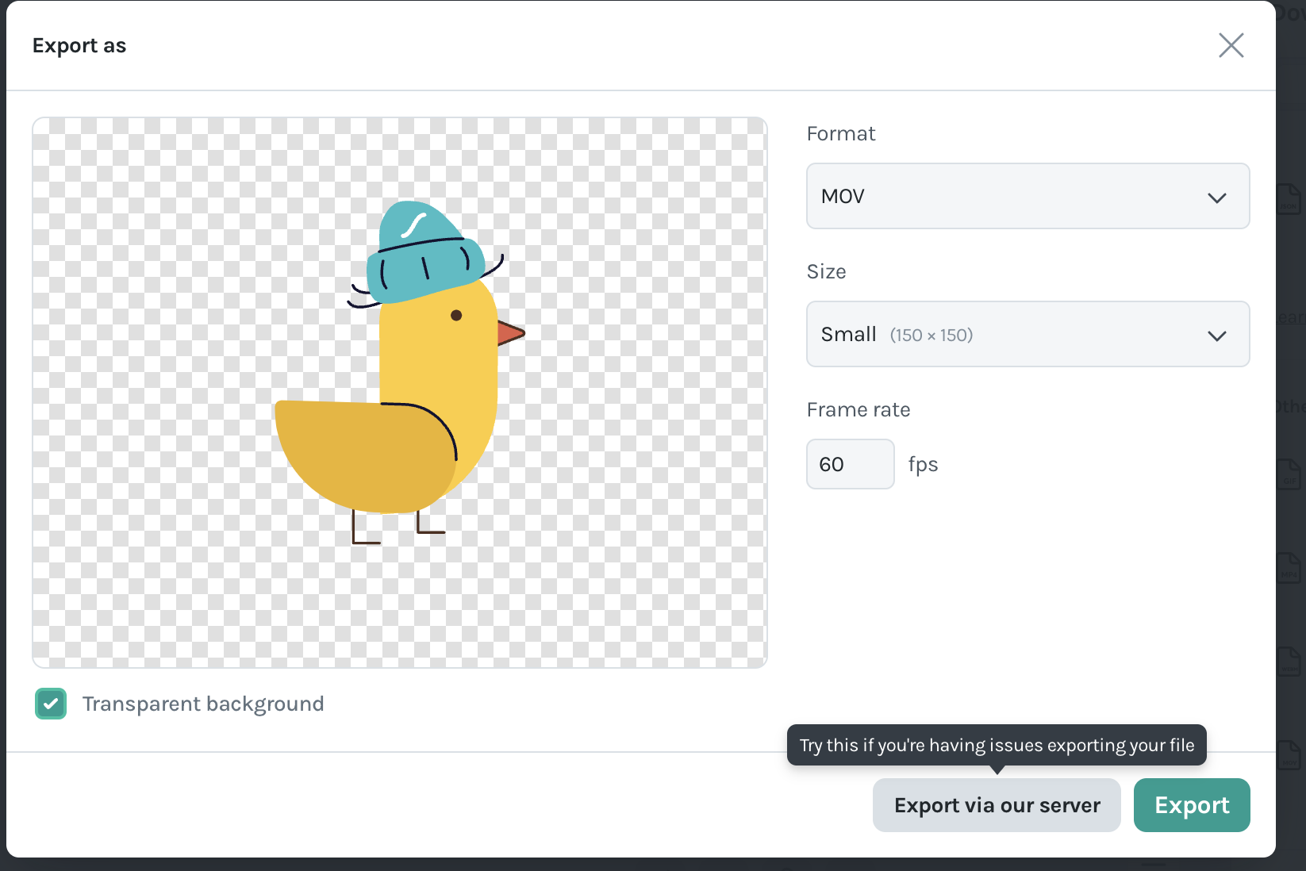Click the export issues tooltip
Image resolution: width=1306 pixels, height=871 pixels.
tap(997, 745)
